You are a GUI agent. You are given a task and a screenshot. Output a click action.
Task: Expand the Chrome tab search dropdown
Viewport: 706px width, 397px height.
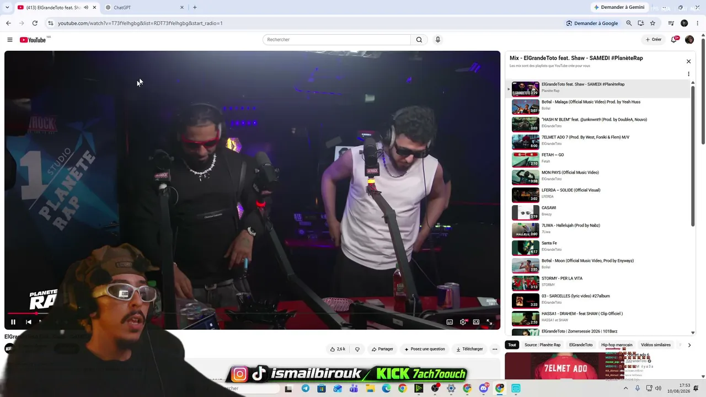click(7, 7)
